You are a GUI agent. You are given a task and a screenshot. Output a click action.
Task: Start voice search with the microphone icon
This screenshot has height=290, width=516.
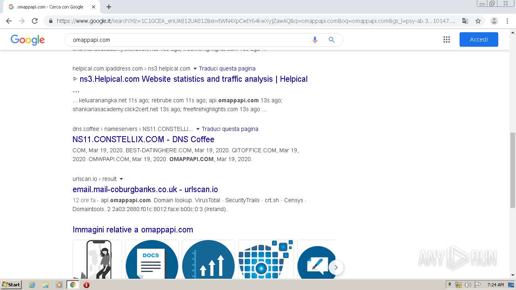pyautogui.click(x=315, y=40)
